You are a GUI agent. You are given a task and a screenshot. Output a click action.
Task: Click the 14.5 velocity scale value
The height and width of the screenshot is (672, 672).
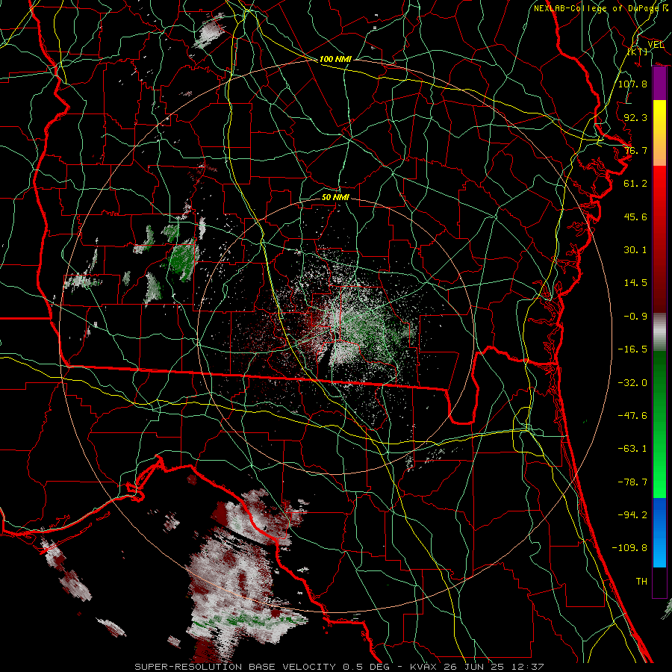[635, 282]
